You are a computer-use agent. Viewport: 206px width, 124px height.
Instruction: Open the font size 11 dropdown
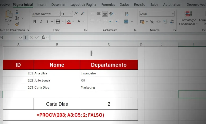point(71,14)
